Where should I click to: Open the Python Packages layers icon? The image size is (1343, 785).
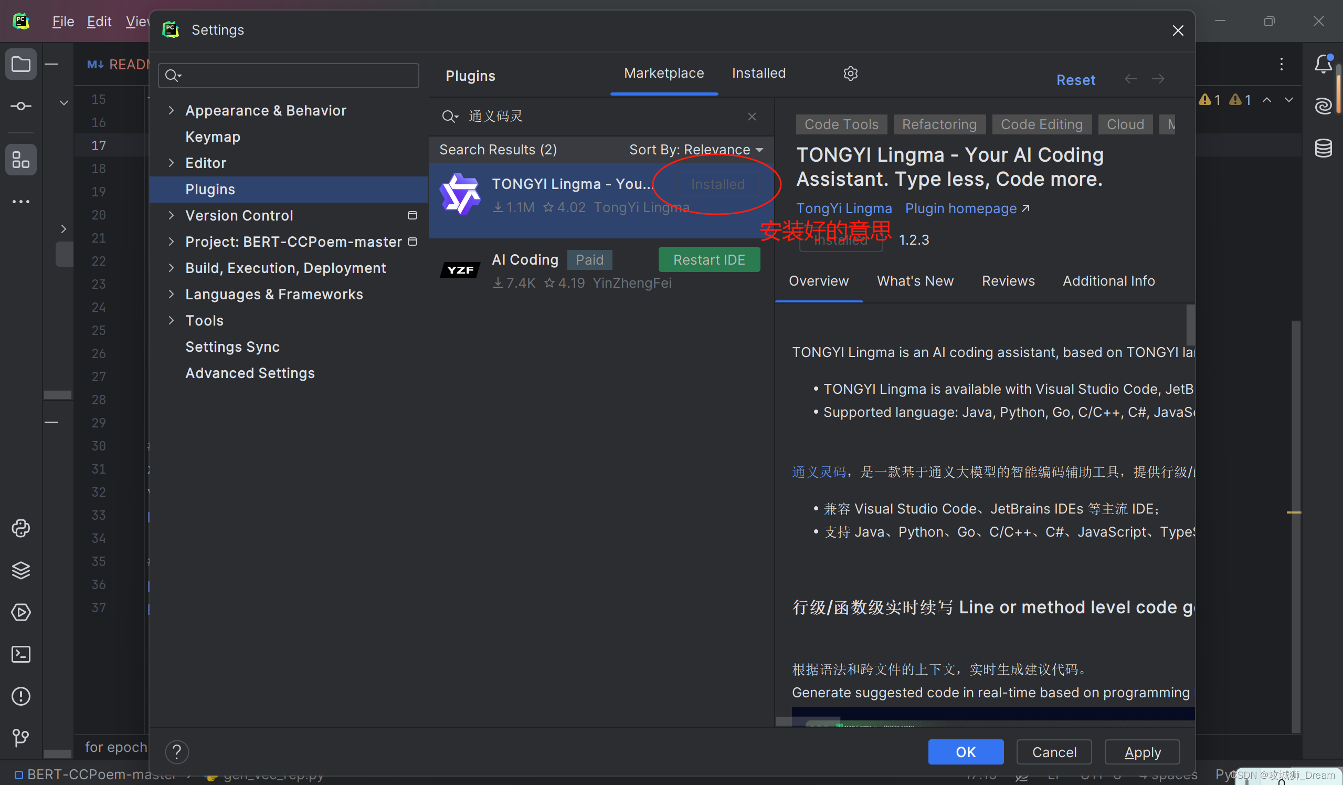(21, 570)
